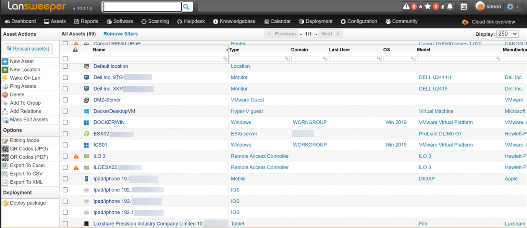Select the DOCKERWIN row checkbox
Image resolution: width=527 pixels, height=228 pixels.
tap(65, 122)
